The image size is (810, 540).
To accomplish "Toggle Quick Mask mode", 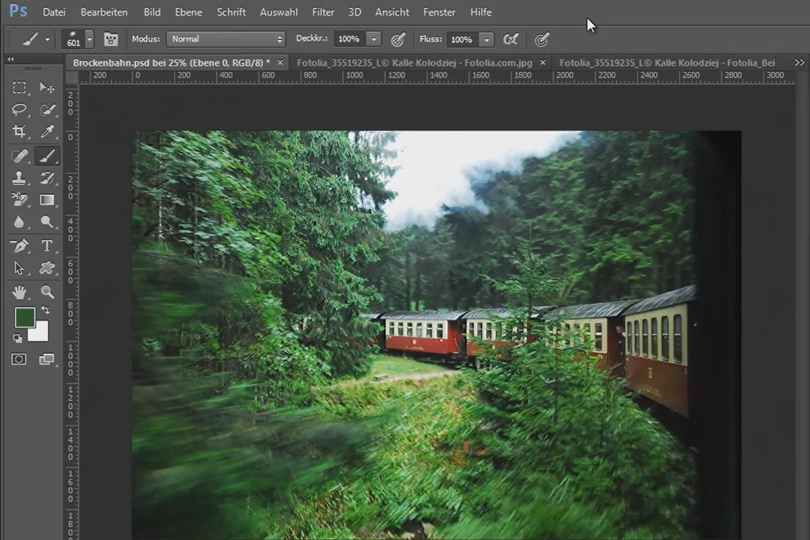I will (x=19, y=359).
